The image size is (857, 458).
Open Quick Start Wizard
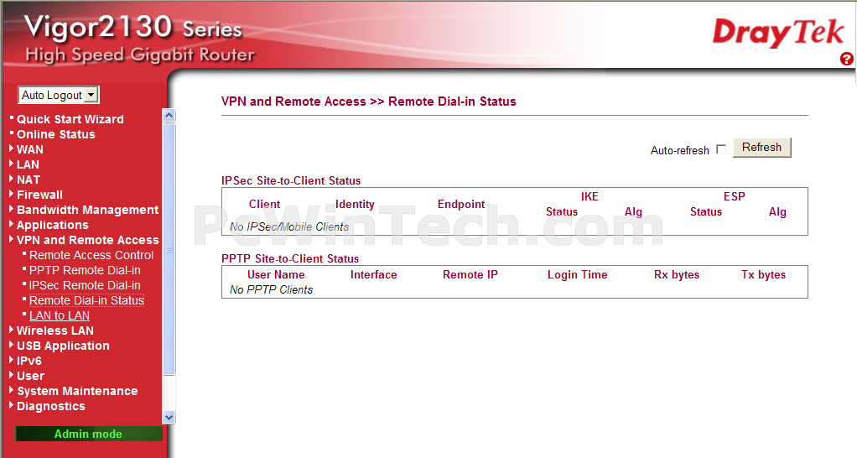tap(70, 119)
